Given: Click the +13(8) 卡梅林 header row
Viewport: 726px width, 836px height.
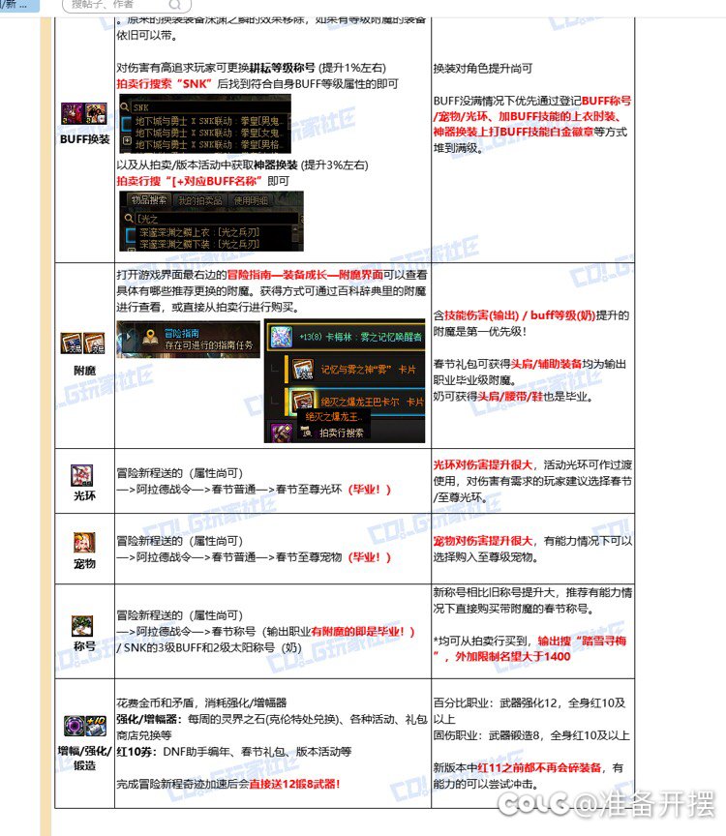Looking at the screenshot, I should (346, 337).
